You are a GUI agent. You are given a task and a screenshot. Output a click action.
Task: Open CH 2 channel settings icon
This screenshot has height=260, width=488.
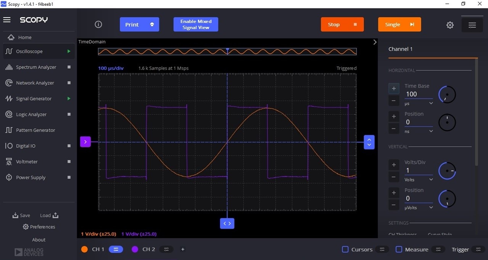[166, 249]
